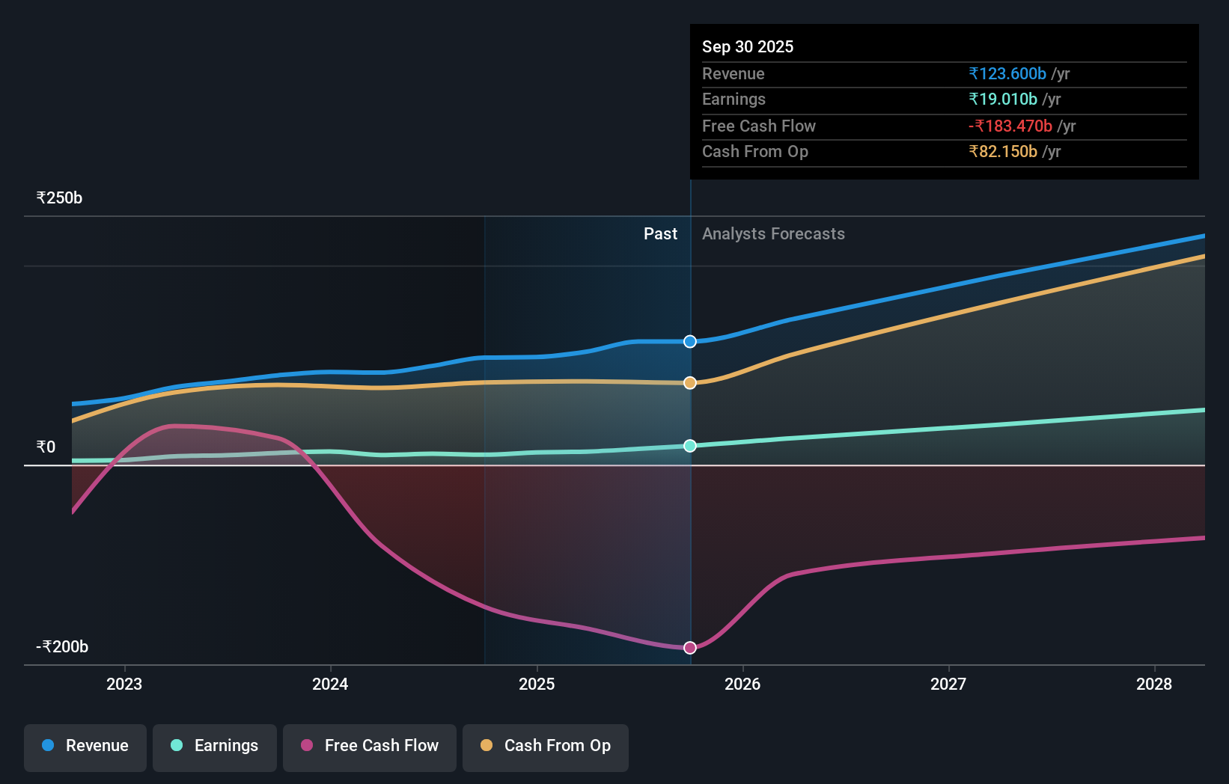Select the blue Revenue data point marker
Image resolution: width=1229 pixels, height=784 pixels.
point(689,341)
